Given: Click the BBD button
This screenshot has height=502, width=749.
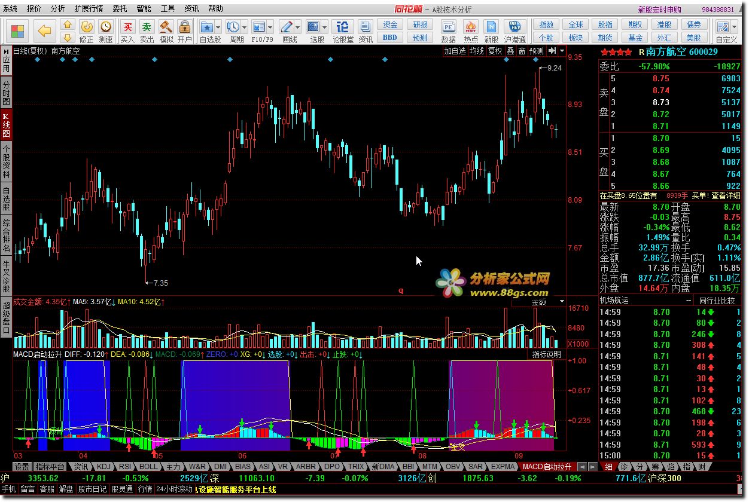Looking at the screenshot, I should click(390, 37).
